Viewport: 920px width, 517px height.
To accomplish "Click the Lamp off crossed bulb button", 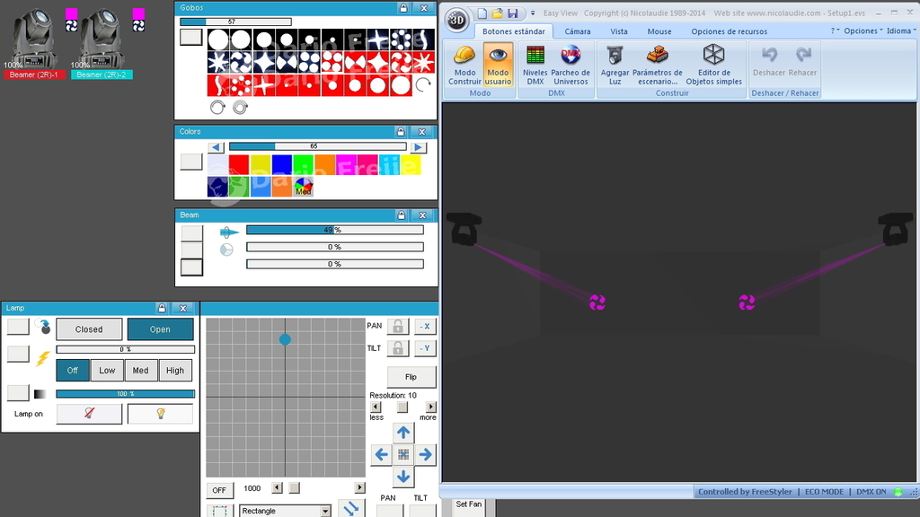I will click(89, 413).
